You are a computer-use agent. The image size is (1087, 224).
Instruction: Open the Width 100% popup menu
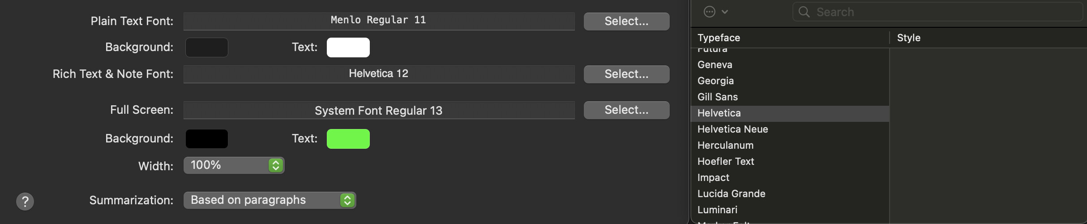[234, 165]
